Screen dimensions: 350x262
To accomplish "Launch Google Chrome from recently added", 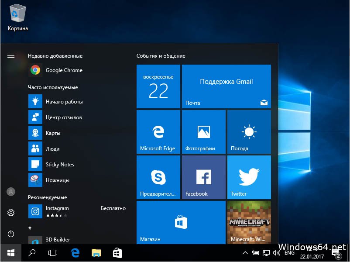I will click(77, 70).
